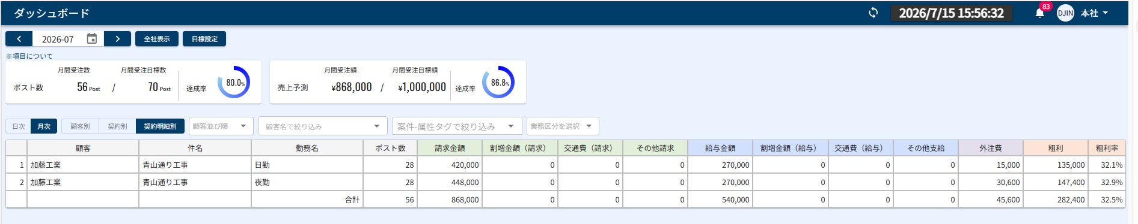This screenshot has height=224, width=1138.
Task: Go to previous month arrow
Action: (x=19, y=39)
